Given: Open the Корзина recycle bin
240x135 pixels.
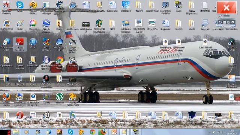Looking at the screenshot, I should tap(20, 80).
